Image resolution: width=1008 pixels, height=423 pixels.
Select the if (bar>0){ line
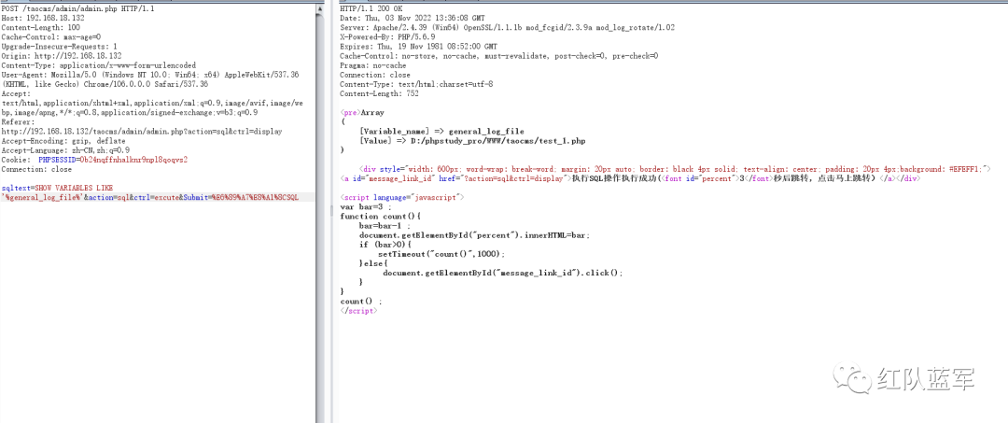point(385,245)
